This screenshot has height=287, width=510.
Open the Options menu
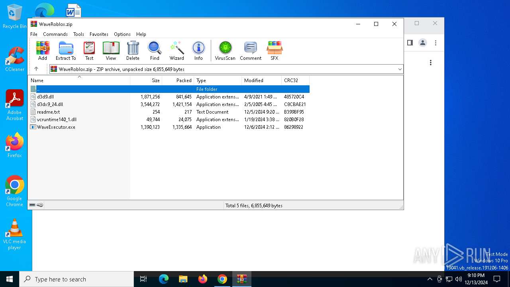point(122,34)
